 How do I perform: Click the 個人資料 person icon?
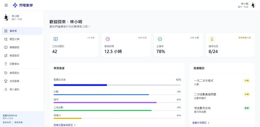pos(6,90)
